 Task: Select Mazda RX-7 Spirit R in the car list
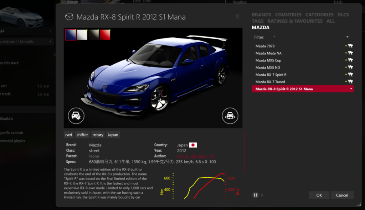coord(303,75)
